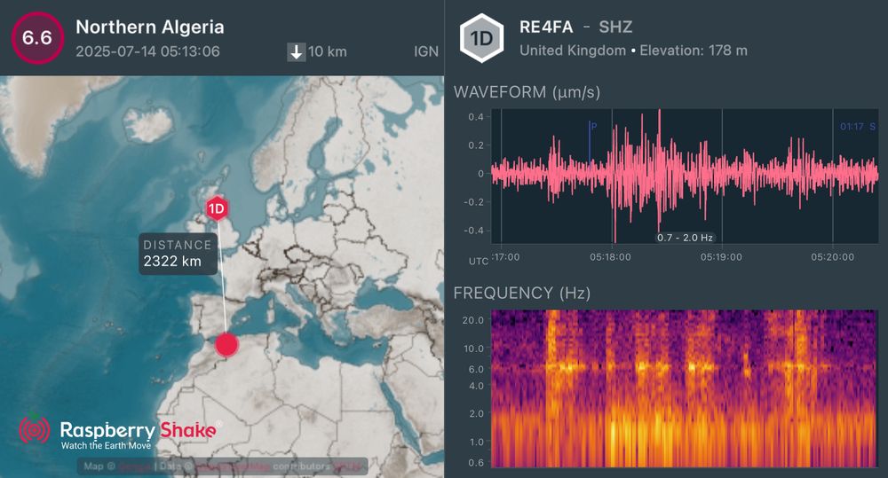Image resolution: width=888 pixels, height=478 pixels.
Task: Click the 01:17 S arrival label
Action: pos(858,127)
